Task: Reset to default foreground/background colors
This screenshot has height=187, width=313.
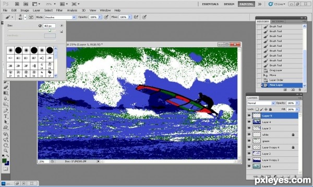Action: pyautogui.click(x=4, y=156)
